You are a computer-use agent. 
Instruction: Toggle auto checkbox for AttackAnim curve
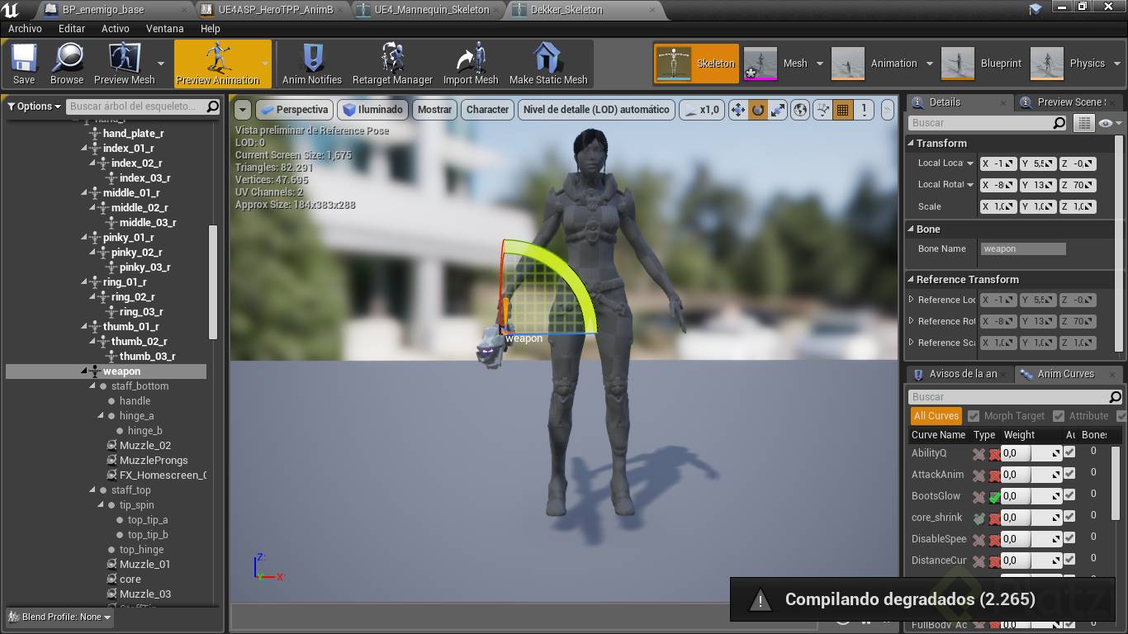click(x=1069, y=474)
